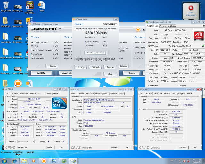Viewport: 205px width, 164px height.
Task: Click the DRAM Frequency 794.0 MHz value
Action: pos(176,112)
